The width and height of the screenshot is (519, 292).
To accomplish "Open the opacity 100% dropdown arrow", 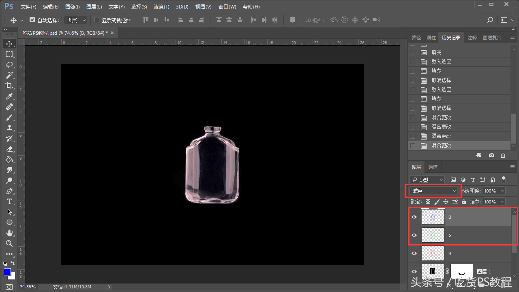I will tap(502, 191).
